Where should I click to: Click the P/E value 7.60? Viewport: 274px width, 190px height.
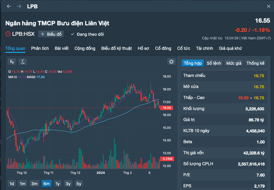click(x=261, y=175)
